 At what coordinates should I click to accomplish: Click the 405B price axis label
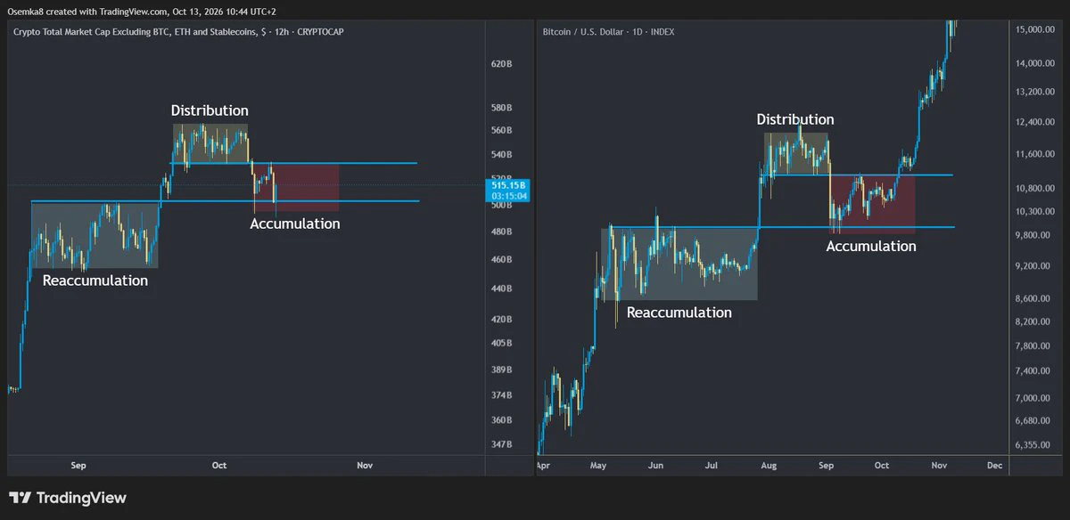tap(501, 343)
